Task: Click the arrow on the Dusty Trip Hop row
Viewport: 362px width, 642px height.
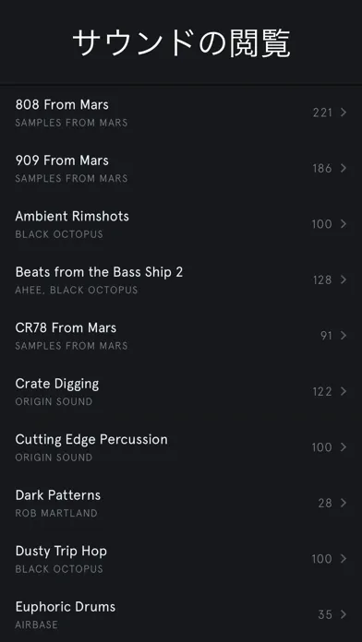Action: tap(344, 558)
